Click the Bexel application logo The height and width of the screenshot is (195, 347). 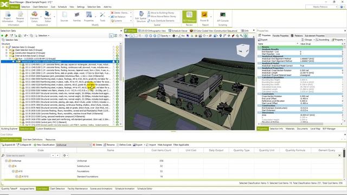coord(4,4)
